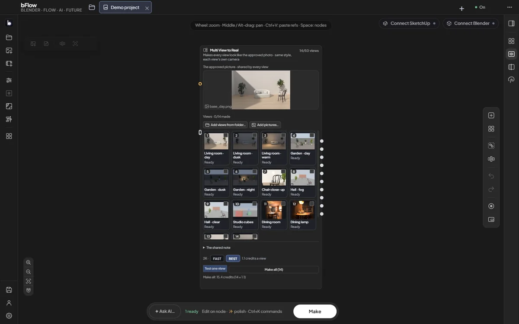Open the grid icon in right sidebar
Screen dimensions: 519x324
pos(511,41)
